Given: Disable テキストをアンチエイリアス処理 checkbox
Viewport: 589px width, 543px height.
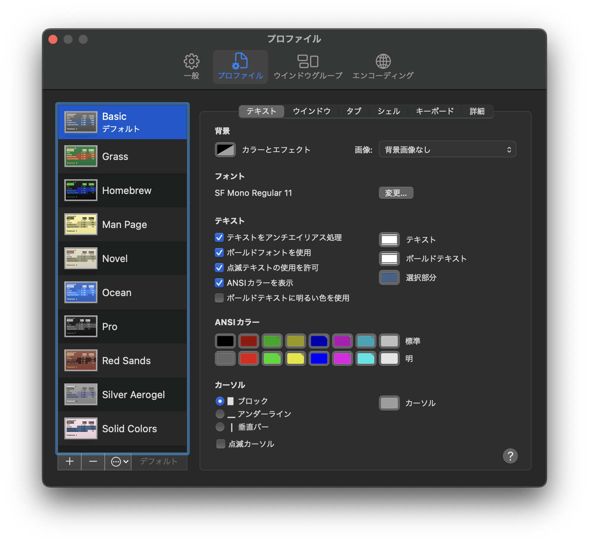Looking at the screenshot, I should coord(219,237).
